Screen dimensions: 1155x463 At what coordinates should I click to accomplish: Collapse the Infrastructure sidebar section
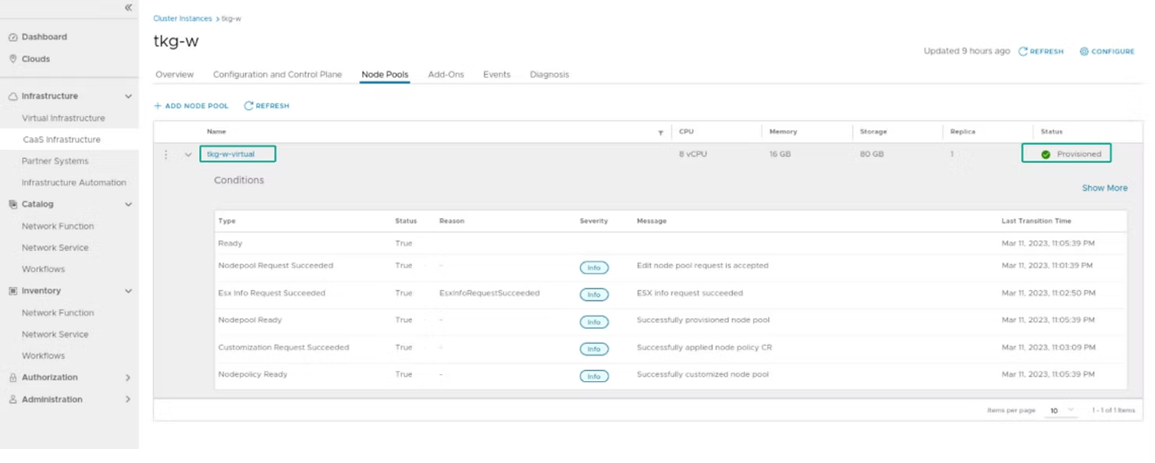click(x=128, y=97)
